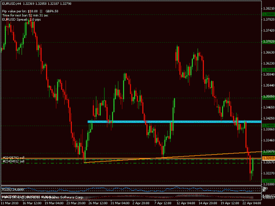Viewport: 275px width, 206px height.
Task: Click the 1.33460 price axis label
Action: (x=269, y=141)
